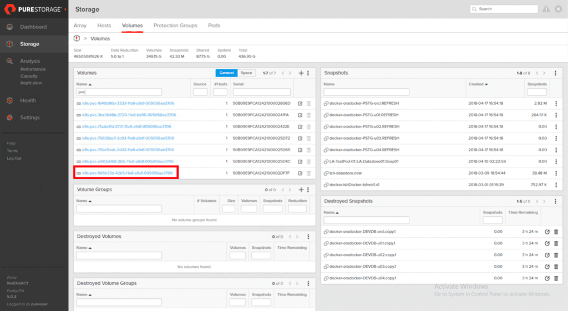Open Volume Groups kebab menu
This screenshot has width=568, height=311.
308,190
